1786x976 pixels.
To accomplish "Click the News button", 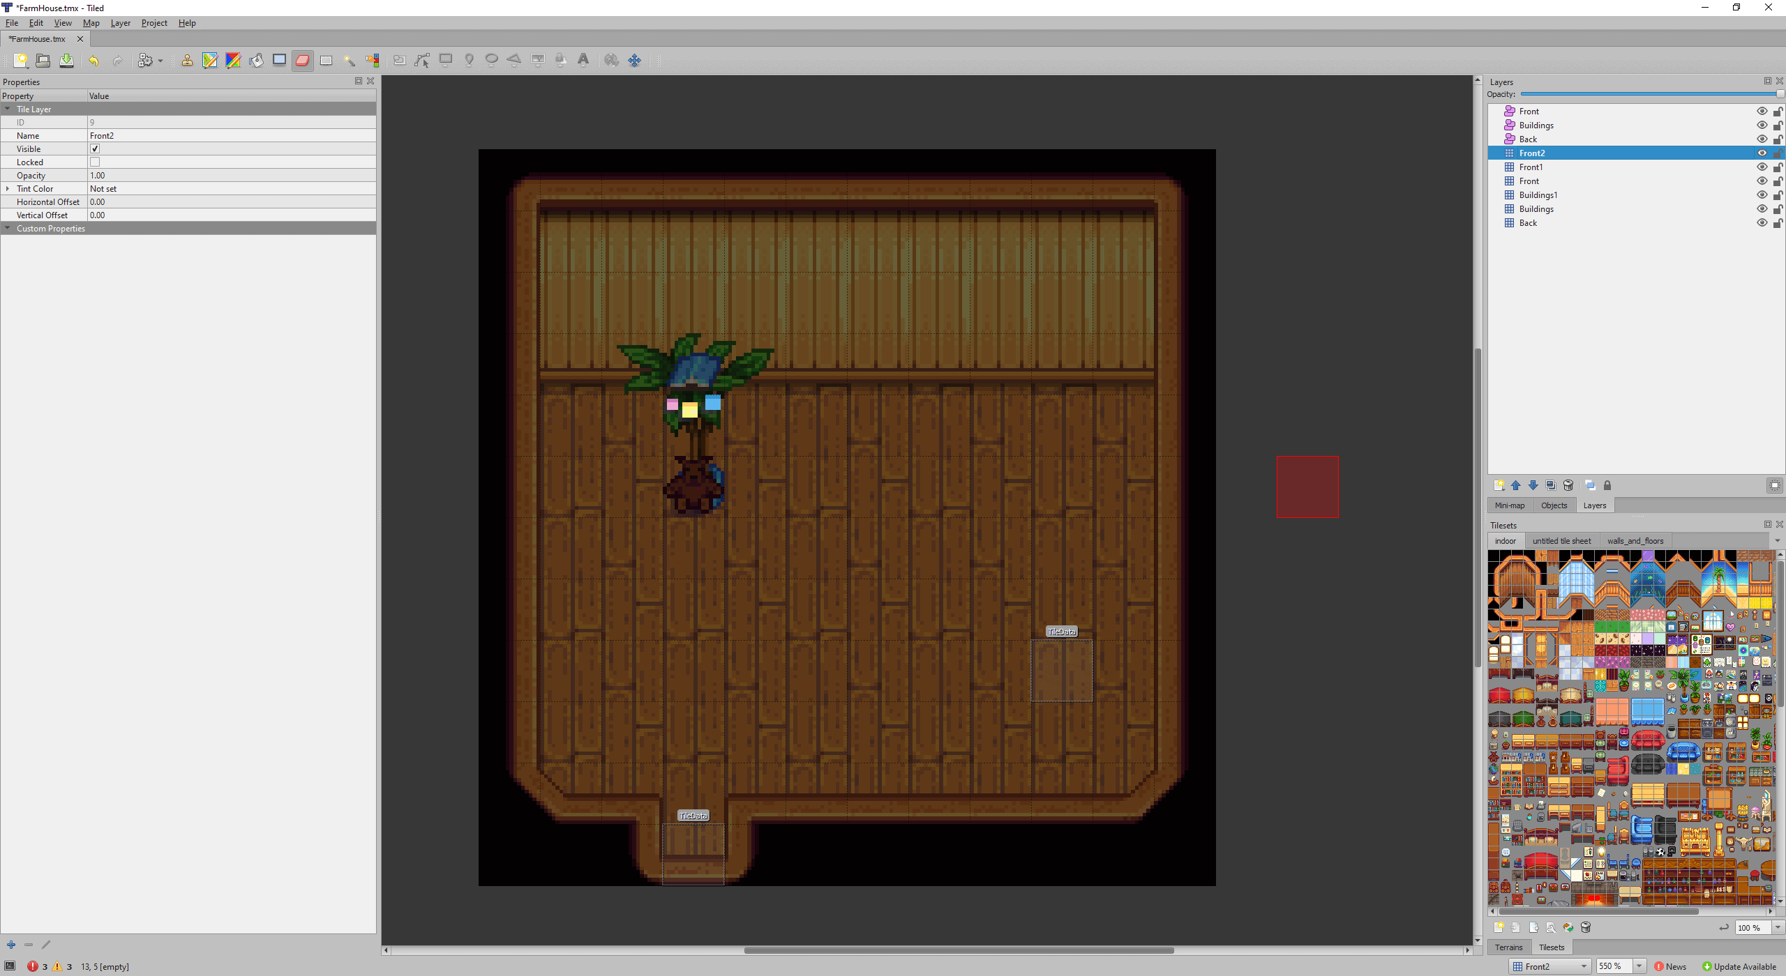I will click(1670, 966).
